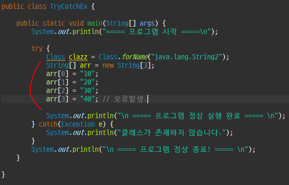The height and width of the screenshot is (185, 289).
Task: Click the line arr[1] = "20"
Action: pos(72,82)
